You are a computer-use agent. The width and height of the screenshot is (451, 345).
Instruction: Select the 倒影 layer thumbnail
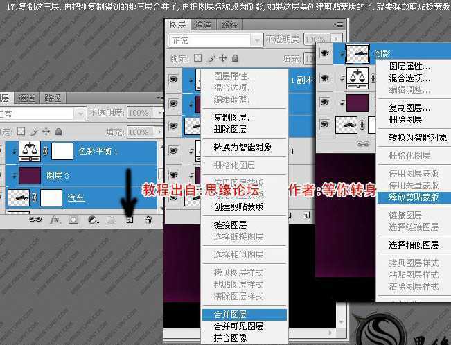[x=357, y=53]
